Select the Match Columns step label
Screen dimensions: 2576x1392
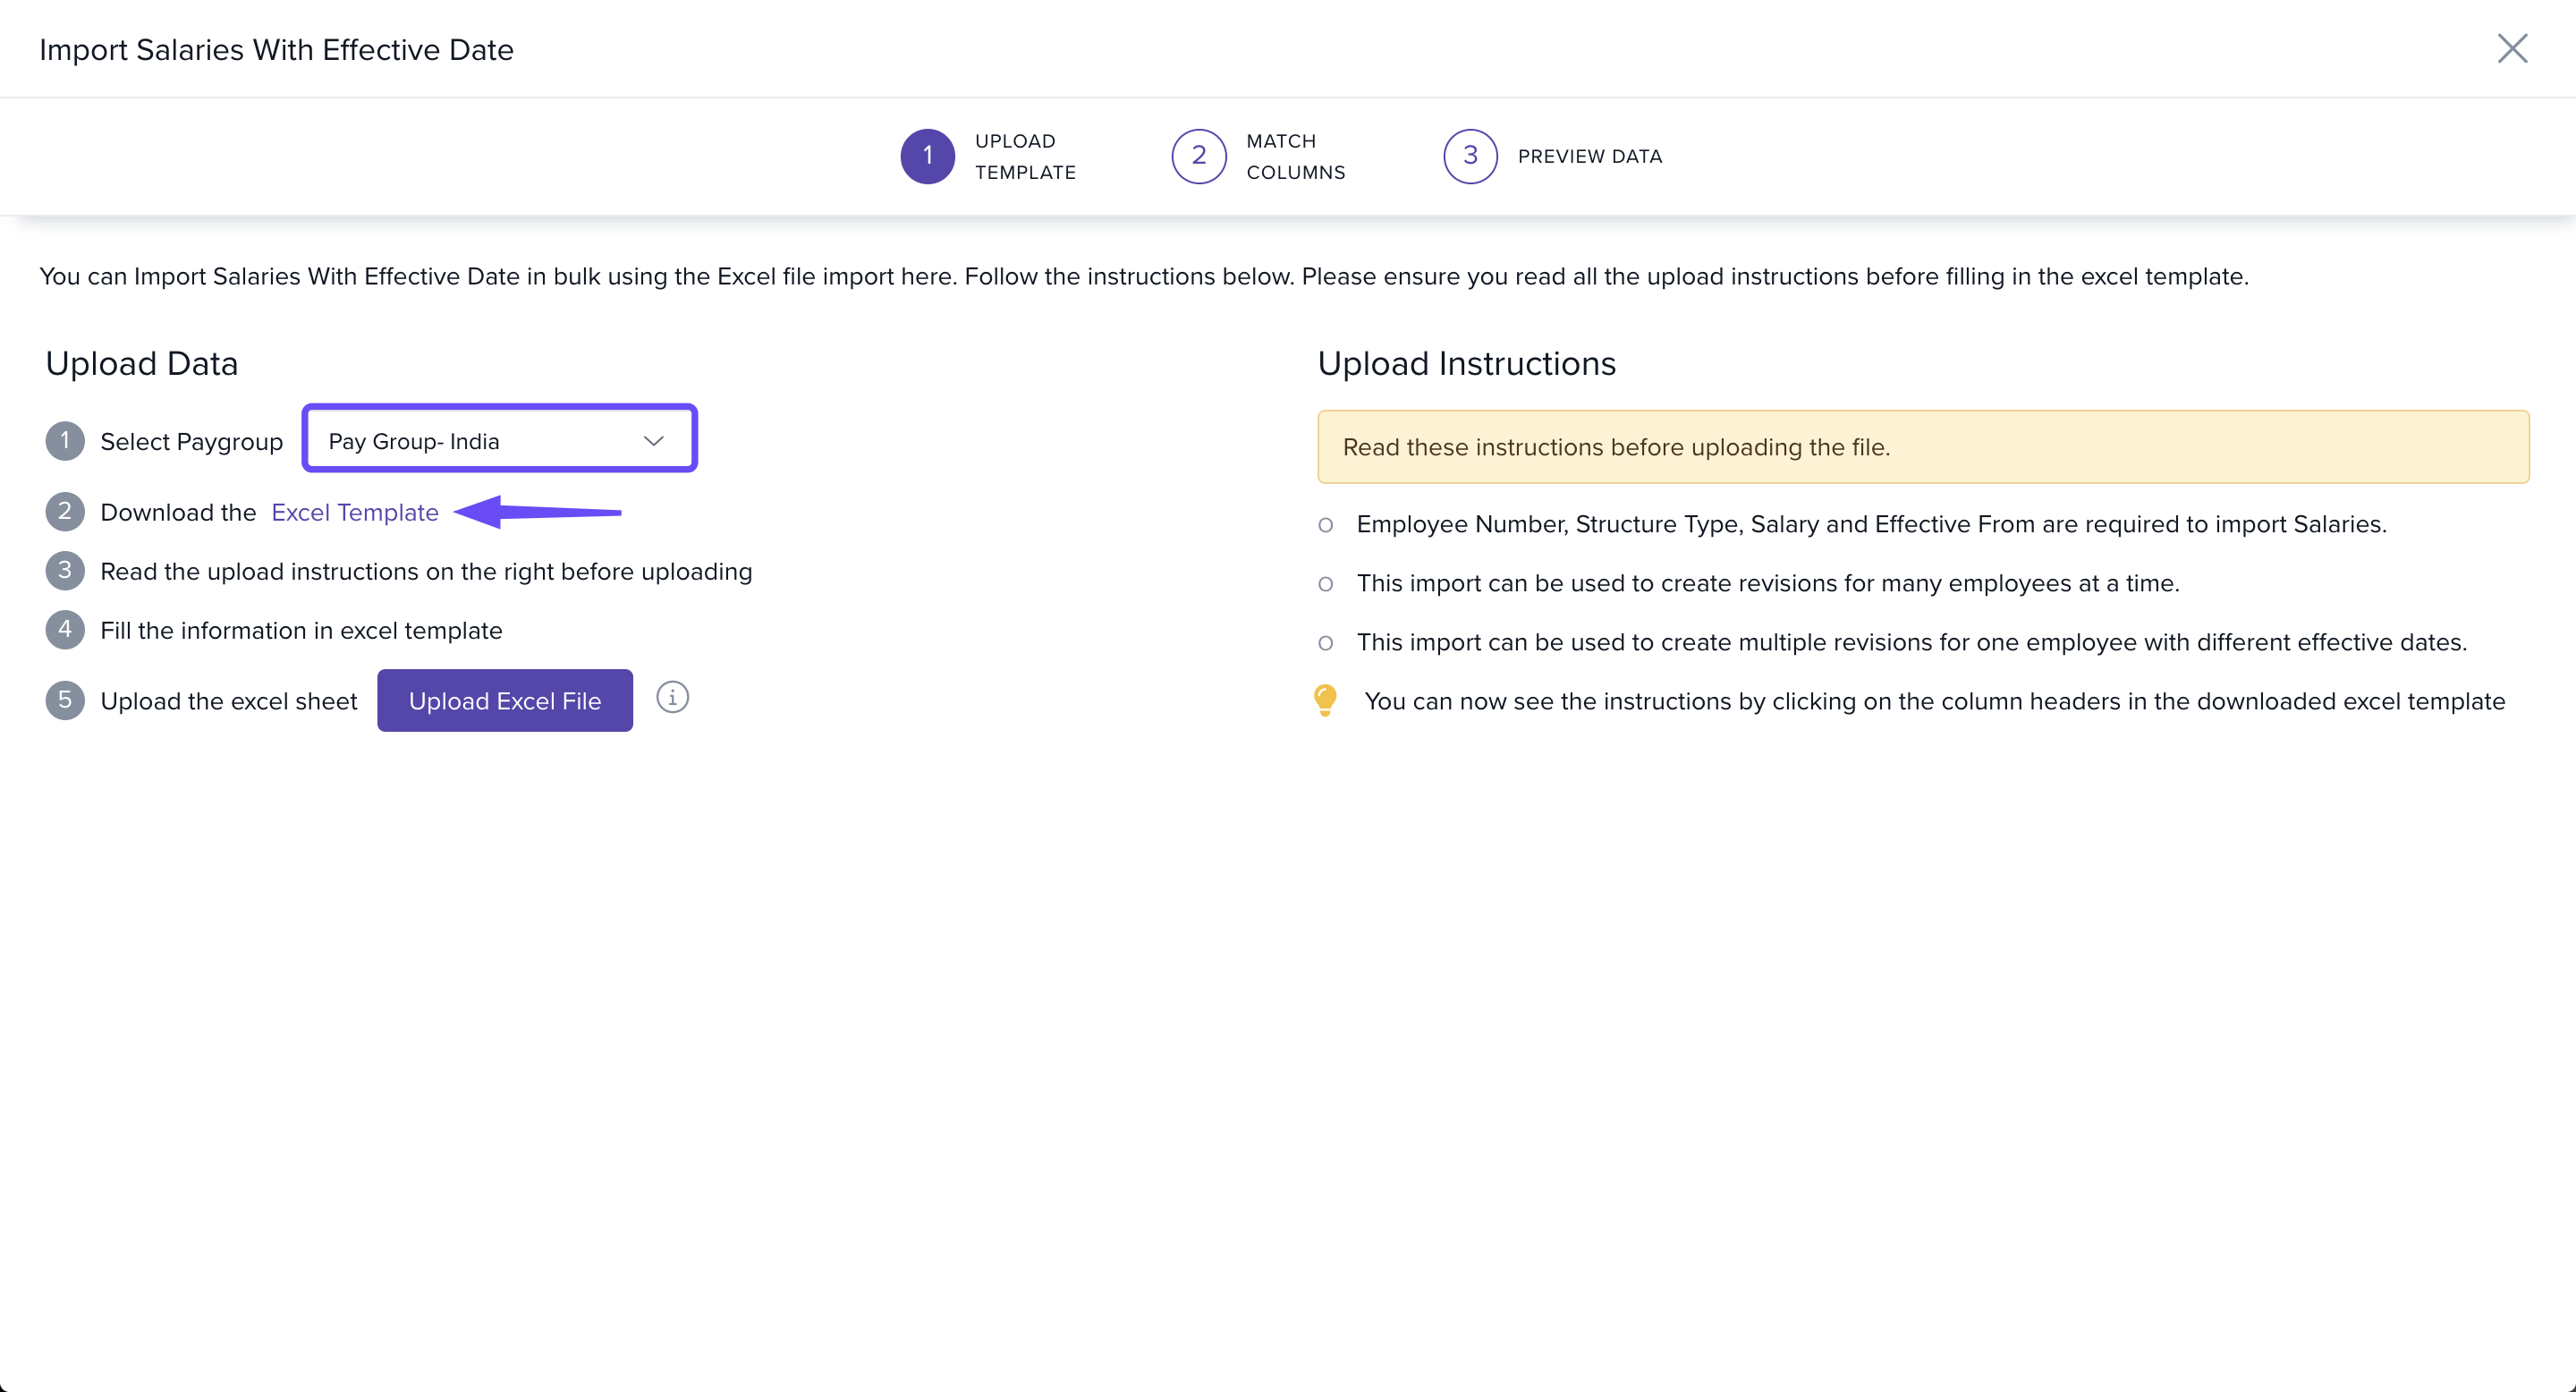tap(1295, 156)
